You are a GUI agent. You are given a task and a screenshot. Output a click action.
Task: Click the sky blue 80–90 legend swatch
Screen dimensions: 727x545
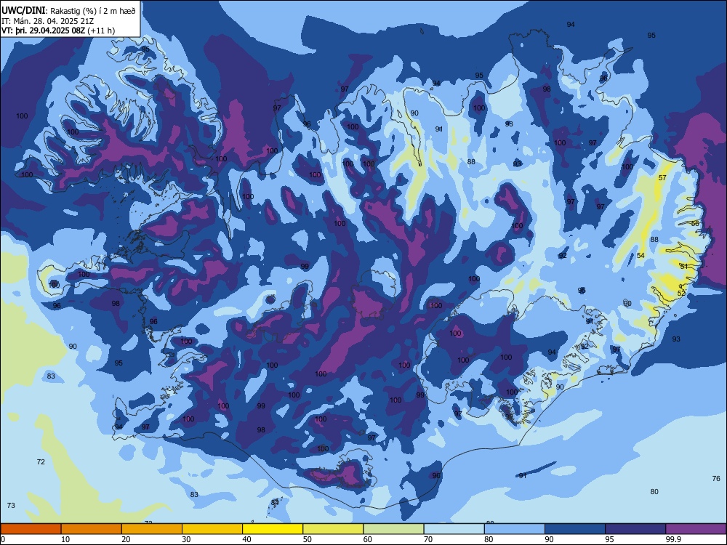click(x=515, y=529)
